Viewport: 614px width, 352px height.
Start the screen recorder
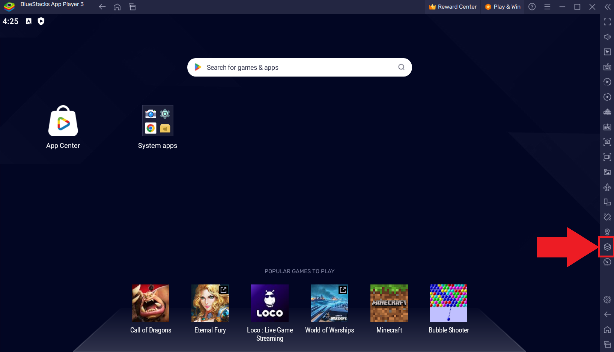tap(607, 157)
